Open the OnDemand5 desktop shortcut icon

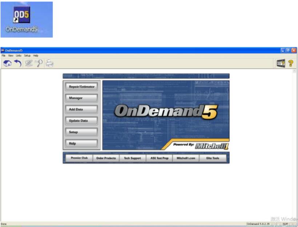(22, 19)
